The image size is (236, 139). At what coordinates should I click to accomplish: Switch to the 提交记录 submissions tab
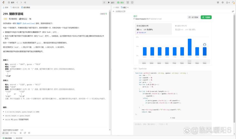(x=15, y=8)
